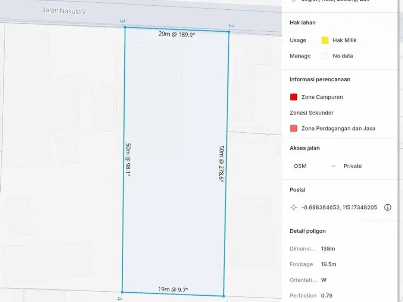Image resolution: width=403 pixels, height=302 pixels.
Task: Select polygon vertex 3 on the map
Action: (125, 27)
